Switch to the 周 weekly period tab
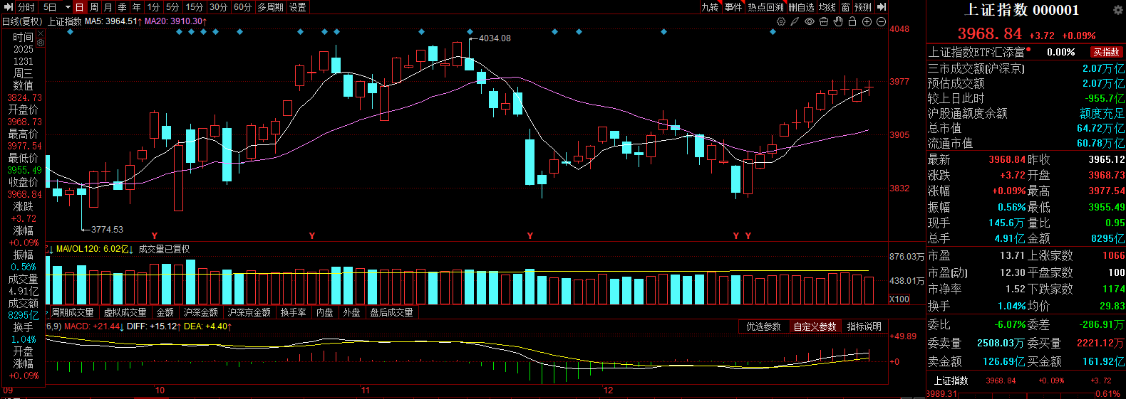The width and height of the screenshot is (1126, 399). [x=94, y=7]
